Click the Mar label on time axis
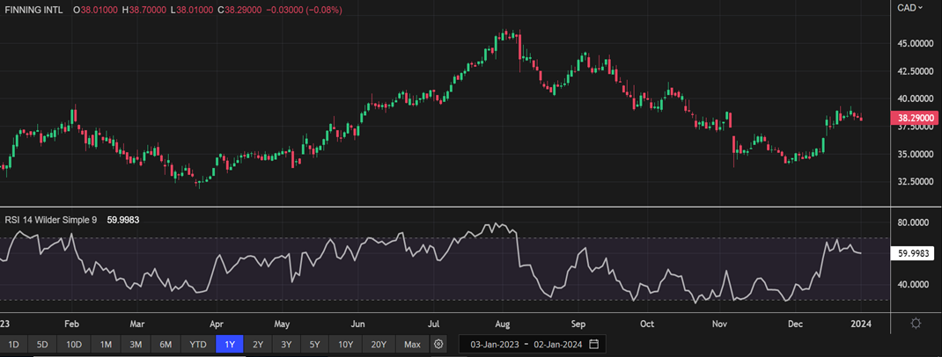 pos(137,324)
